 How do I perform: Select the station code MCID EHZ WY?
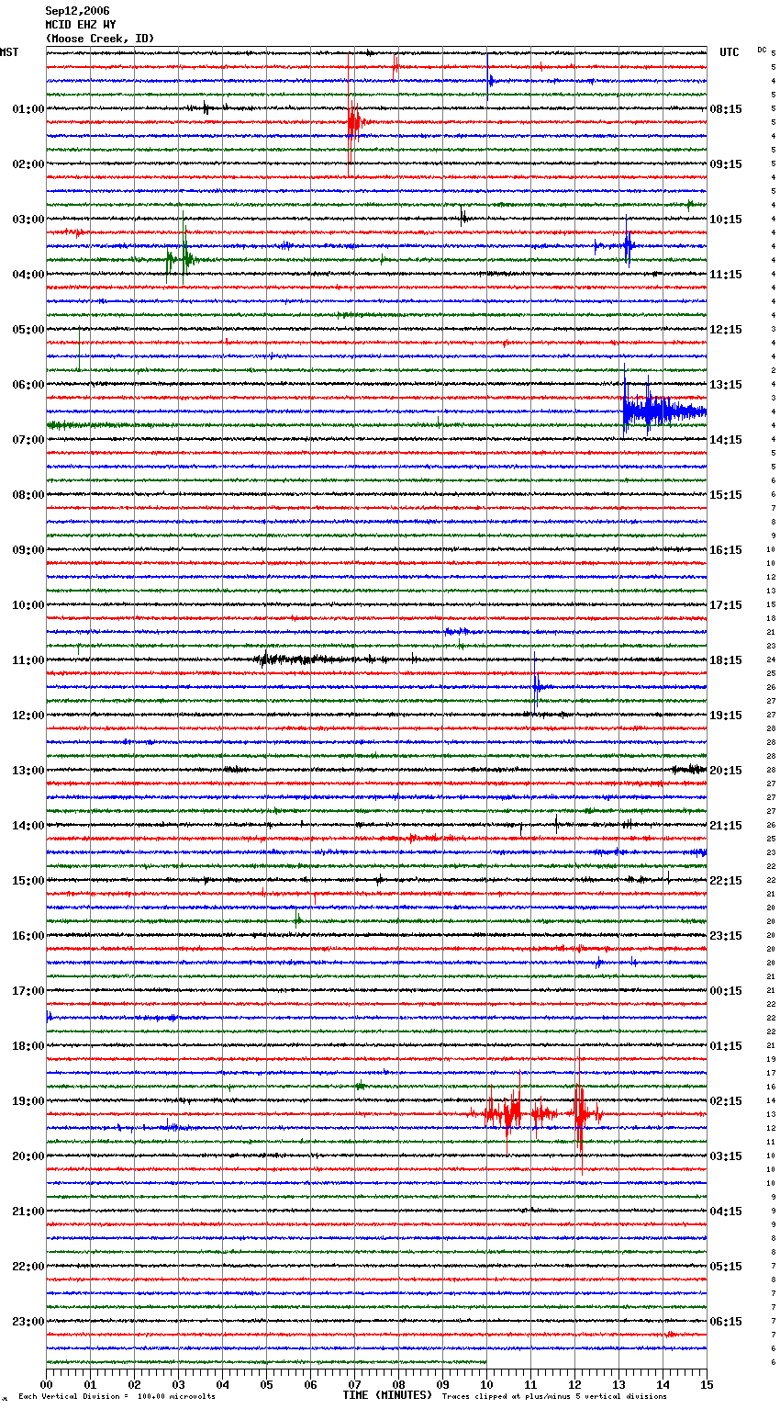tap(81, 26)
